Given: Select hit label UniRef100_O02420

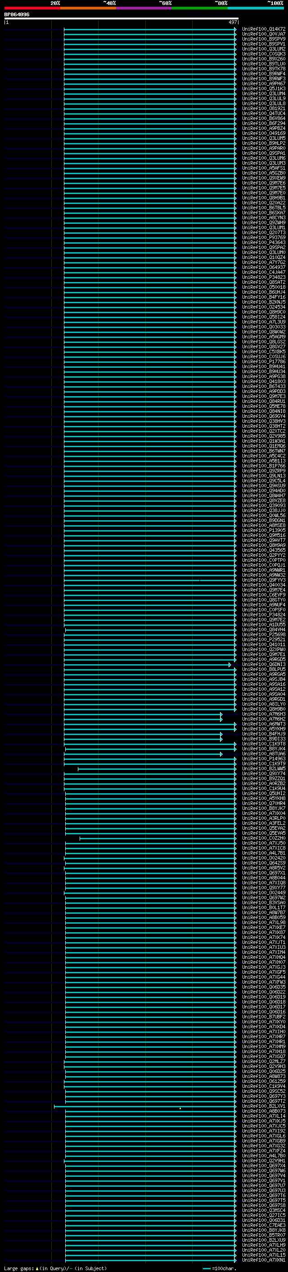Looking at the screenshot, I should click(264, 858).
